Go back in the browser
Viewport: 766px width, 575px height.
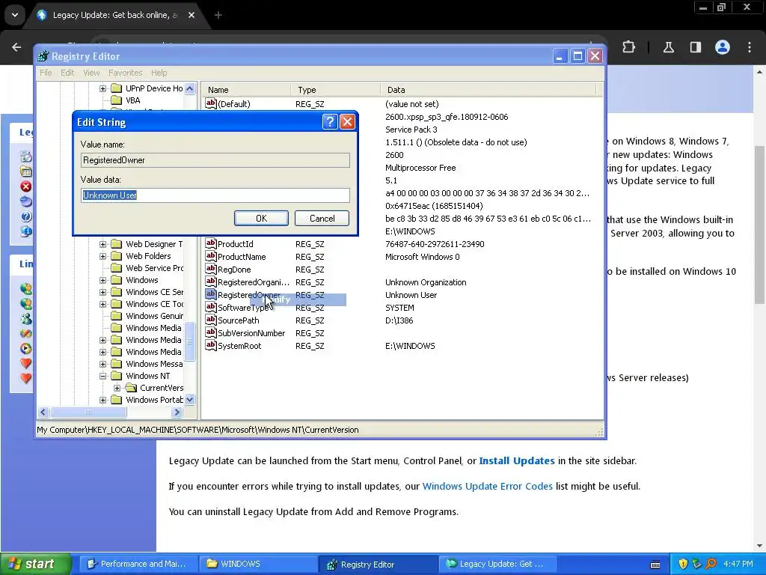[x=16, y=47]
